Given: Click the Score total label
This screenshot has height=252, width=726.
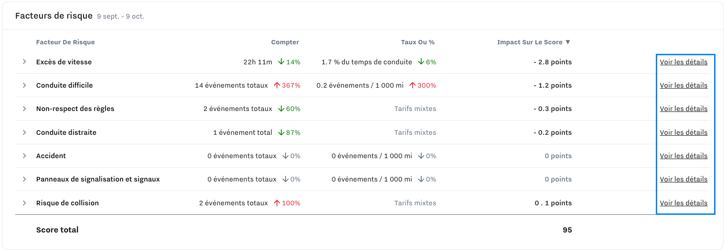Looking at the screenshot, I should point(57,230).
